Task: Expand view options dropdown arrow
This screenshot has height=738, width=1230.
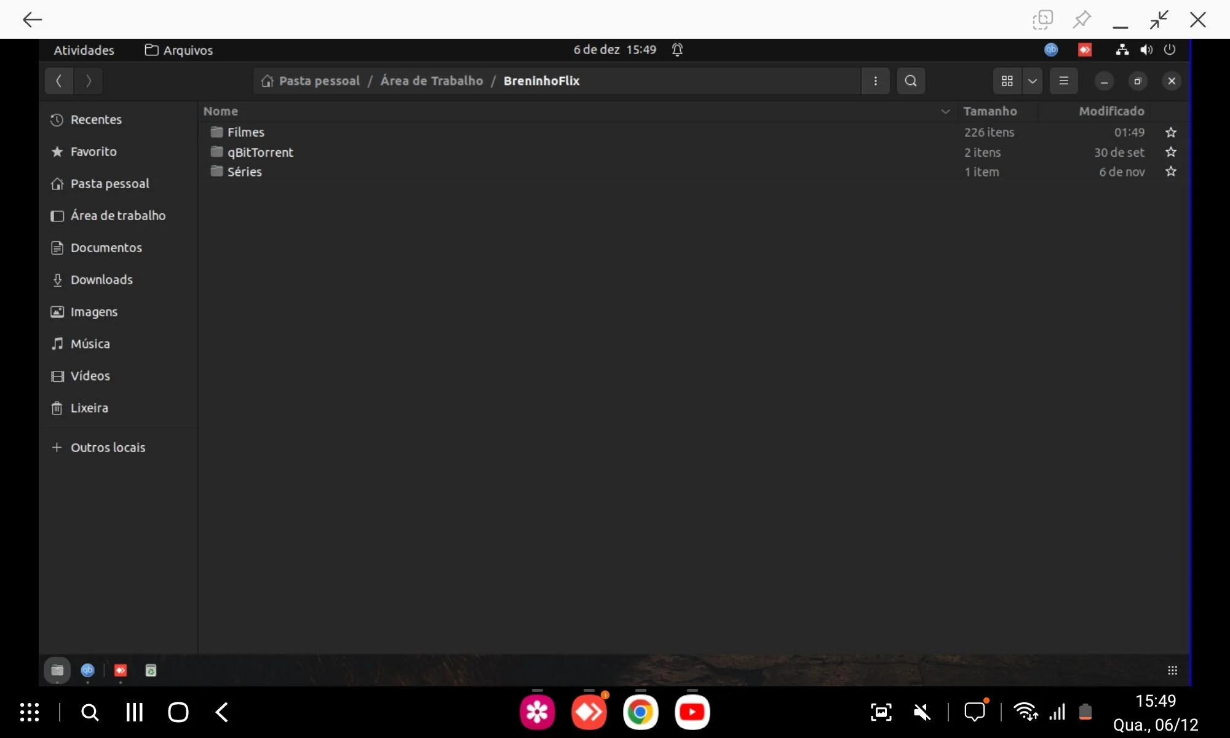Action: [1032, 81]
